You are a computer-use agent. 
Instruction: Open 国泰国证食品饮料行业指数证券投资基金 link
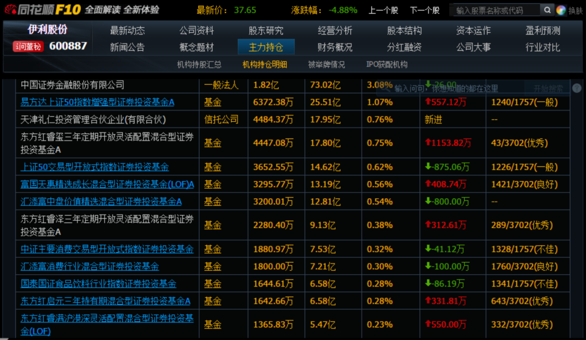click(x=98, y=284)
